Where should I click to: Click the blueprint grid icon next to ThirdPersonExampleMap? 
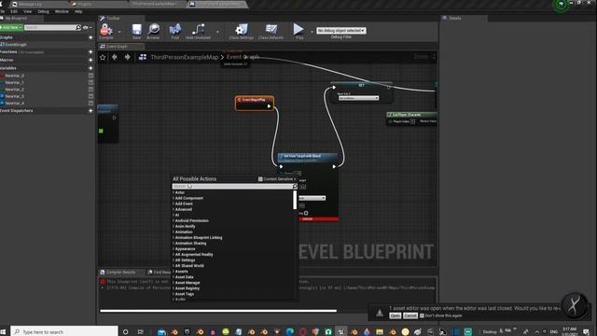(x=143, y=57)
